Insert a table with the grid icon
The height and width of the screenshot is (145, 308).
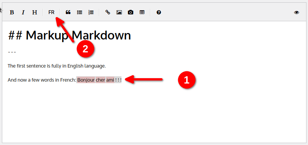[142, 13]
